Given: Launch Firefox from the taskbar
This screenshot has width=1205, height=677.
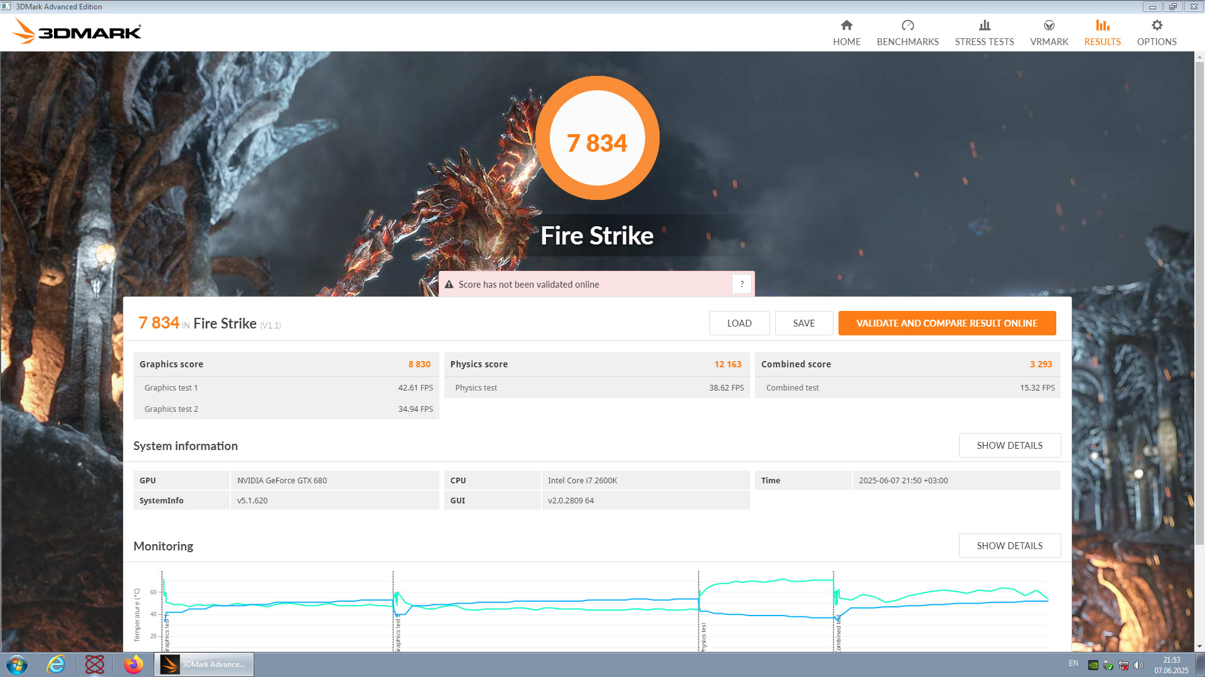Looking at the screenshot, I should (133, 664).
